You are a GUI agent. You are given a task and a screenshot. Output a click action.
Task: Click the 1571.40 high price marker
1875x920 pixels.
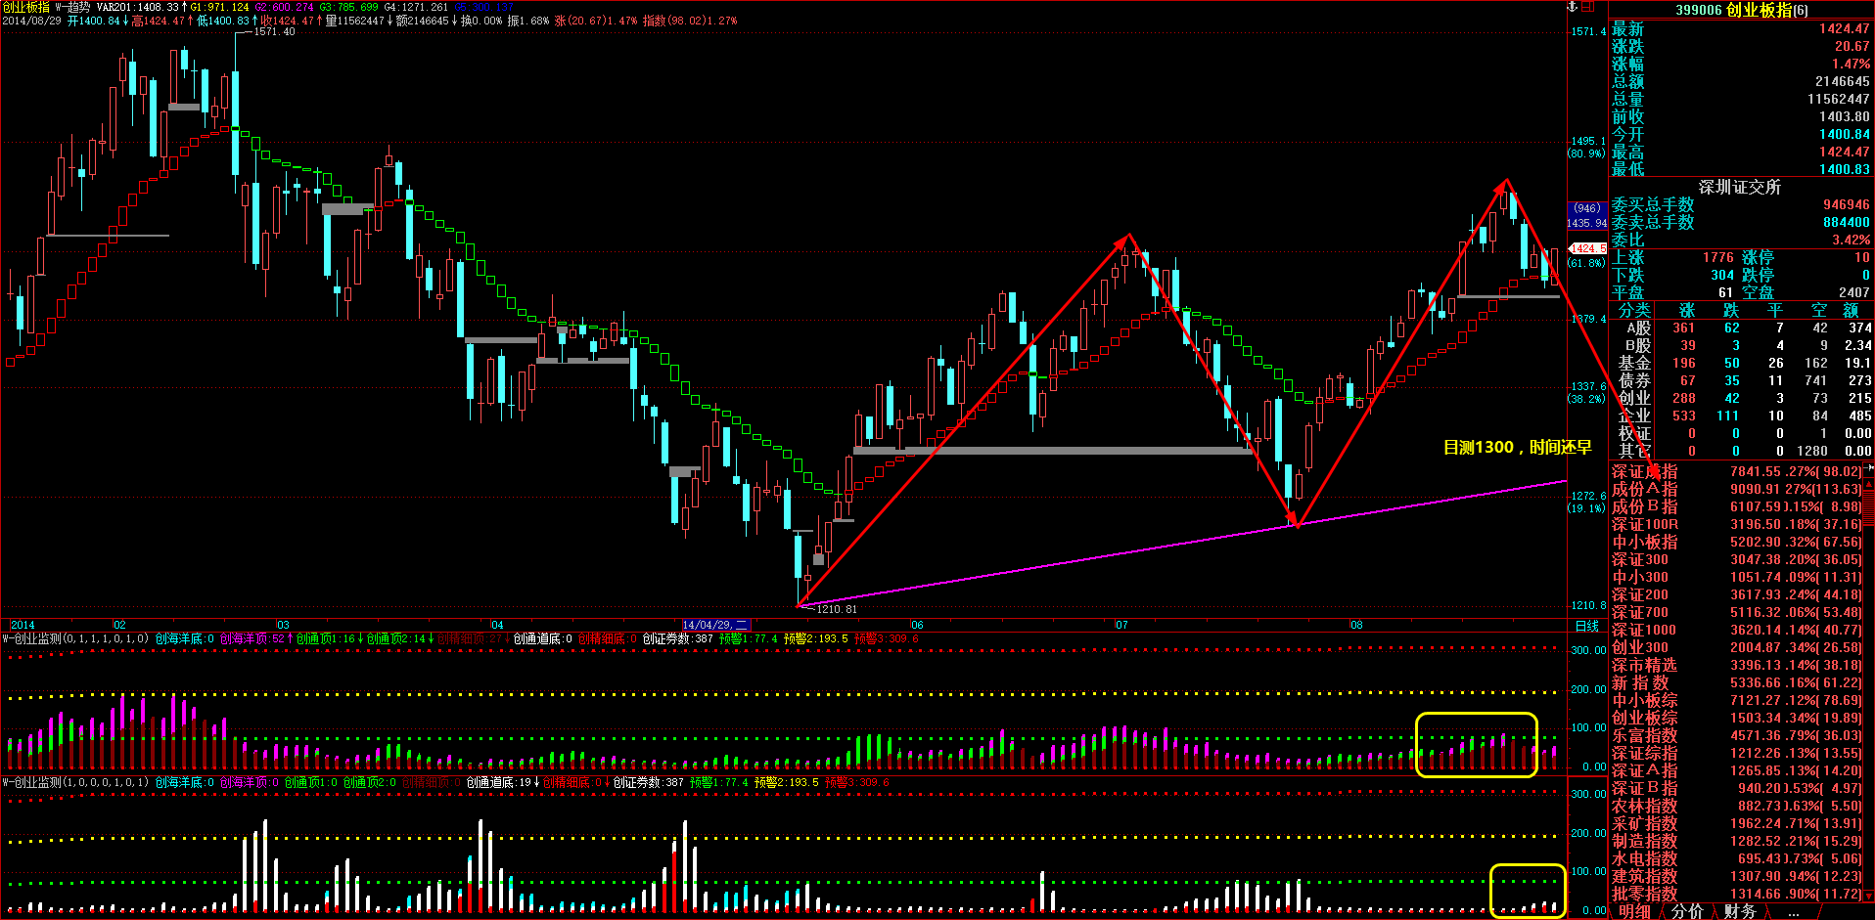tap(273, 31)
